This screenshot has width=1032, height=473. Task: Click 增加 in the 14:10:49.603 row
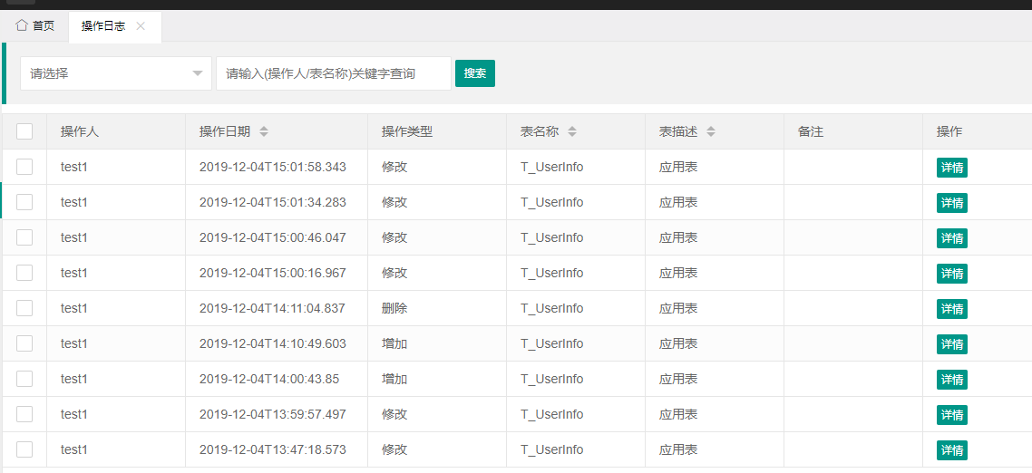394,343
